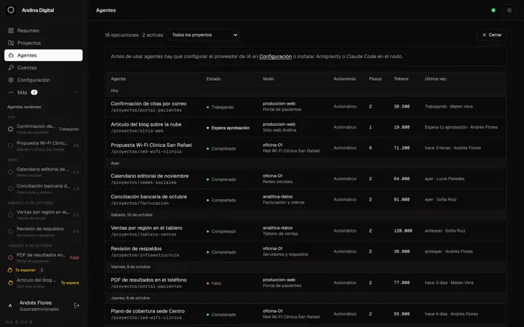Toggle the light/dark theme sun icon
Screen dimensions: 524x327
pos(509,10)
